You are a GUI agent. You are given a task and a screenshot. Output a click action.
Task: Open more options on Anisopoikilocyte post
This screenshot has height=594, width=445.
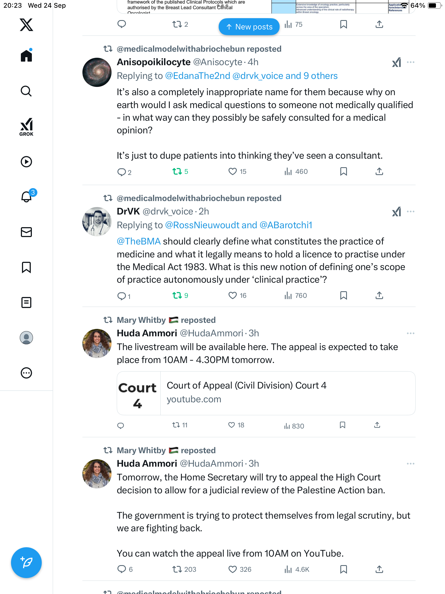tap(410, 62)
